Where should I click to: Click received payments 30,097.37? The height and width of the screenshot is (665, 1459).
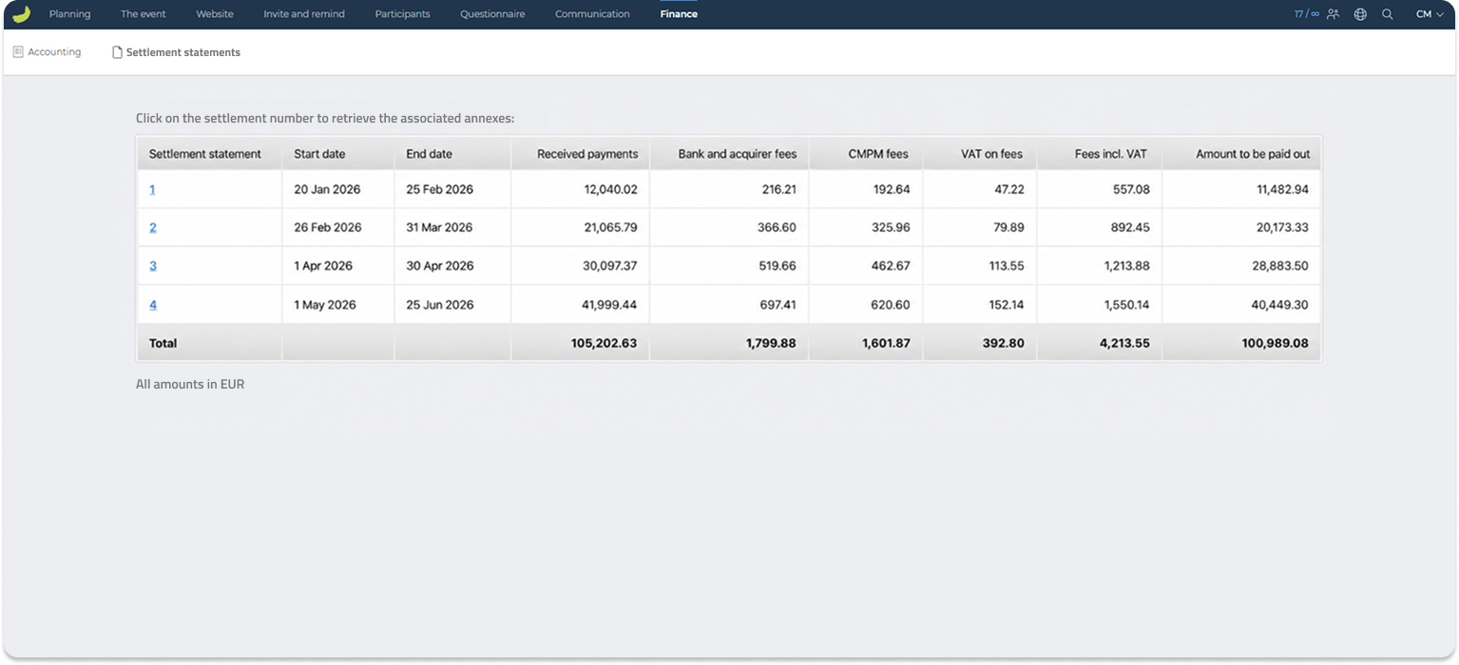[x=610, y=266]
